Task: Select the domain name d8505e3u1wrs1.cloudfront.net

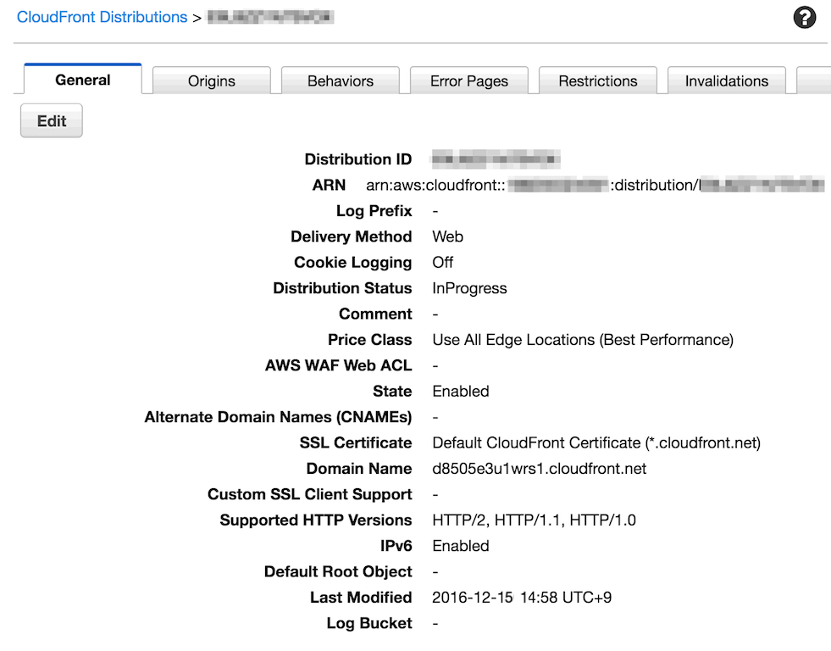Action: (x=539, y=469)
